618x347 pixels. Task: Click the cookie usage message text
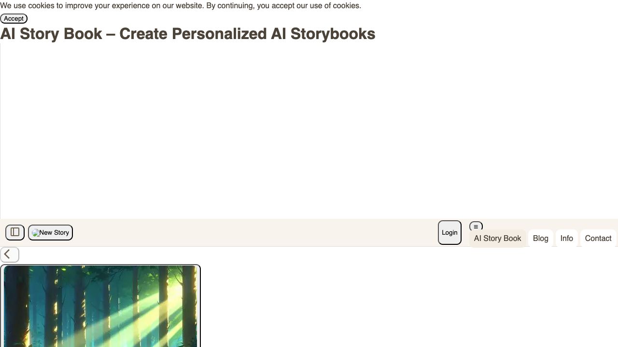(180, 6)
